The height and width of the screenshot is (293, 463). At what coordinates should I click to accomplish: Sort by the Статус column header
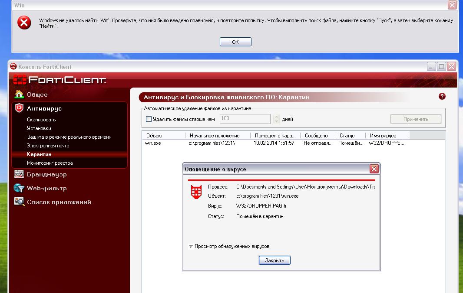(350, 136)
